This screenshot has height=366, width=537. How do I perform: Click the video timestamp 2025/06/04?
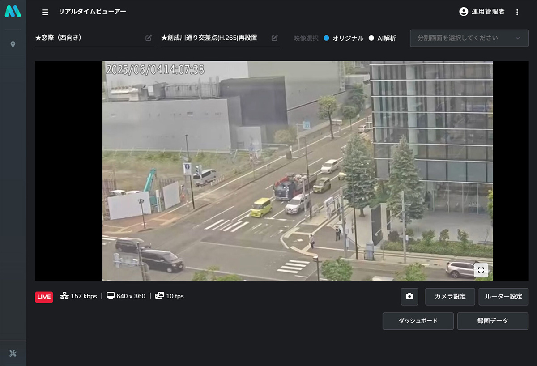(155, 70)
